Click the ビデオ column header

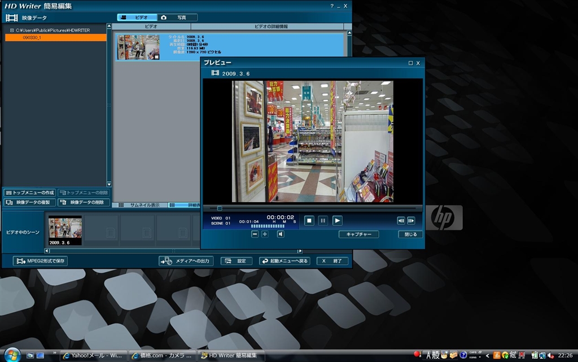(151, 27)
